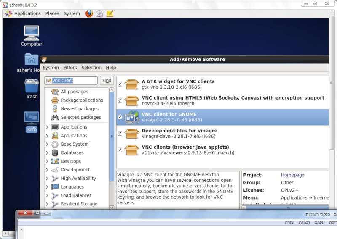
Task: Uncheck the x11vnc-javaviewers package checkbox
Action: (x=120, y=150)
